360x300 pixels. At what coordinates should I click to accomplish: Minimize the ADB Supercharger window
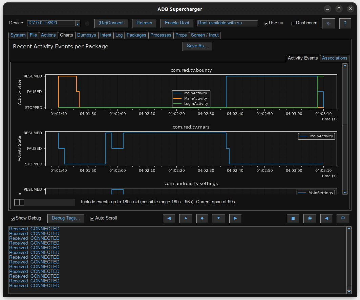coord(327,9)
